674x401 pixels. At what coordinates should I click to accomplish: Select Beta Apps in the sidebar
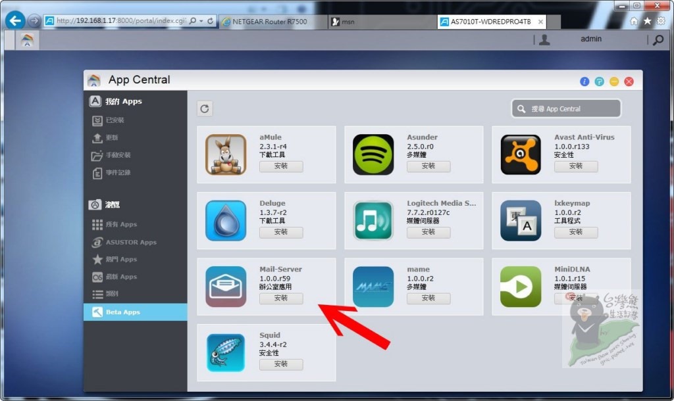point(136,312)
